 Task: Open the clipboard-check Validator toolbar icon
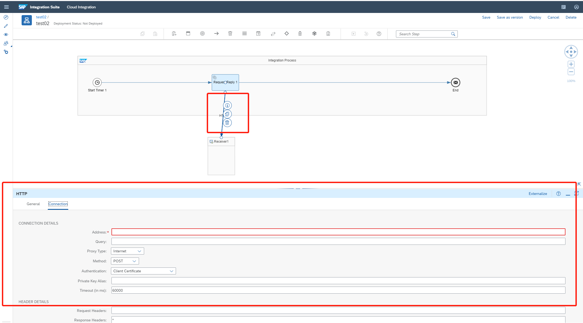click(x=328, y=33)
